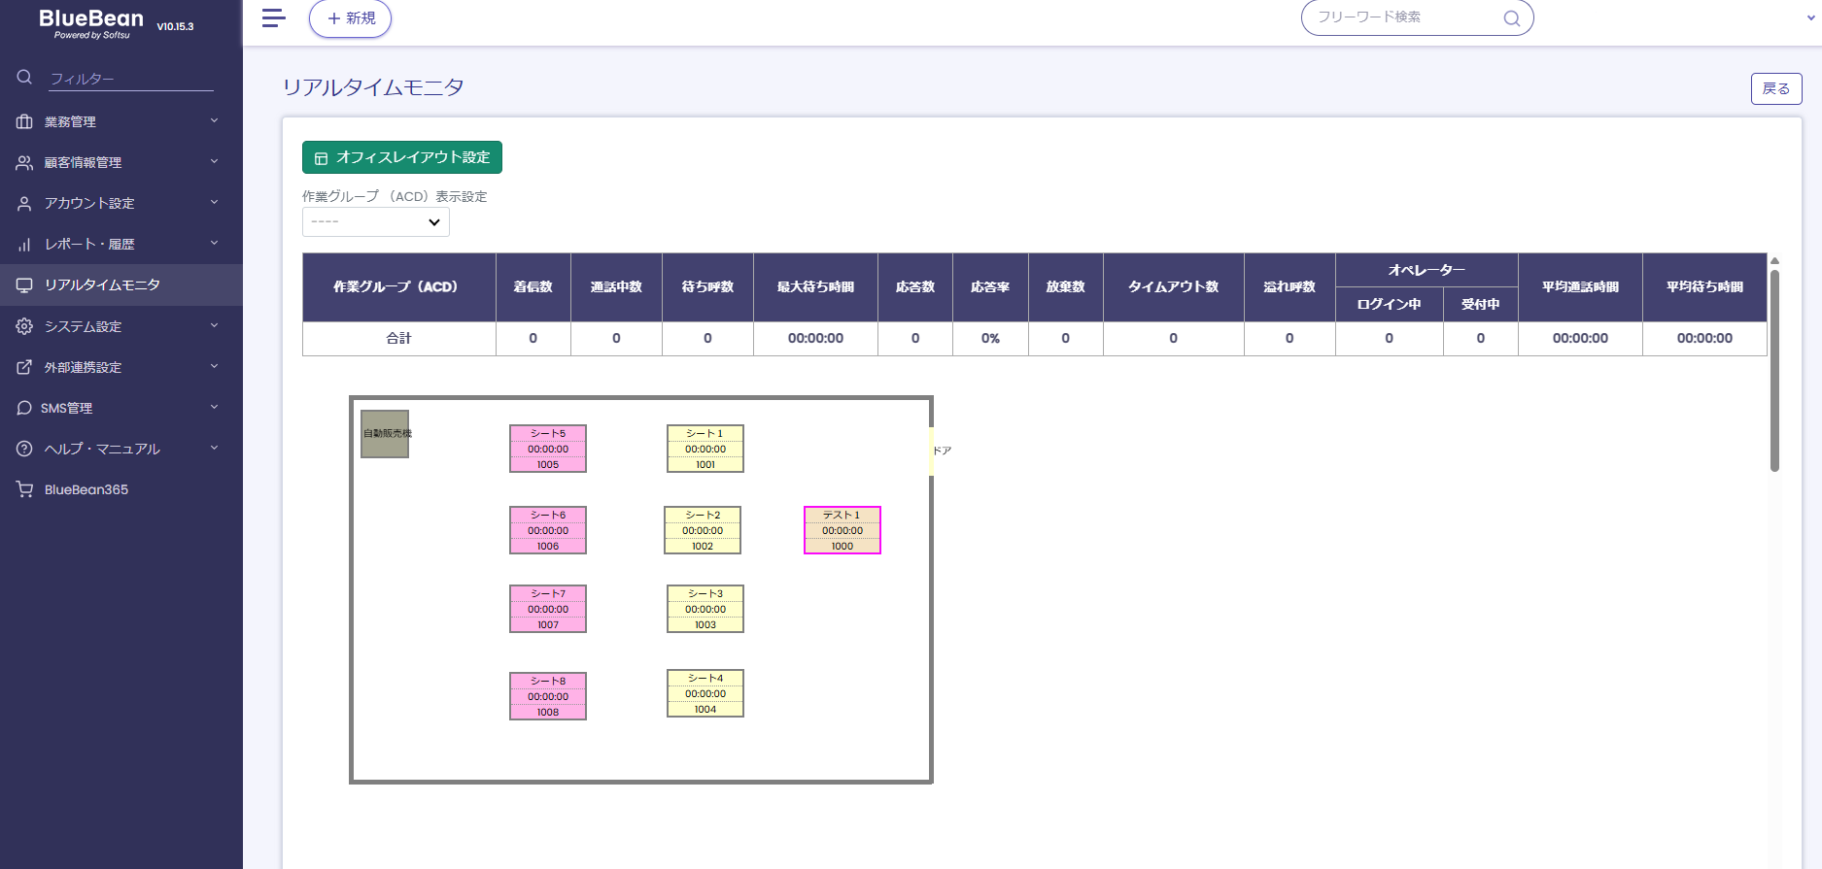Click the bar chart icon for レポート・履歴

click(x=24, y=245)
